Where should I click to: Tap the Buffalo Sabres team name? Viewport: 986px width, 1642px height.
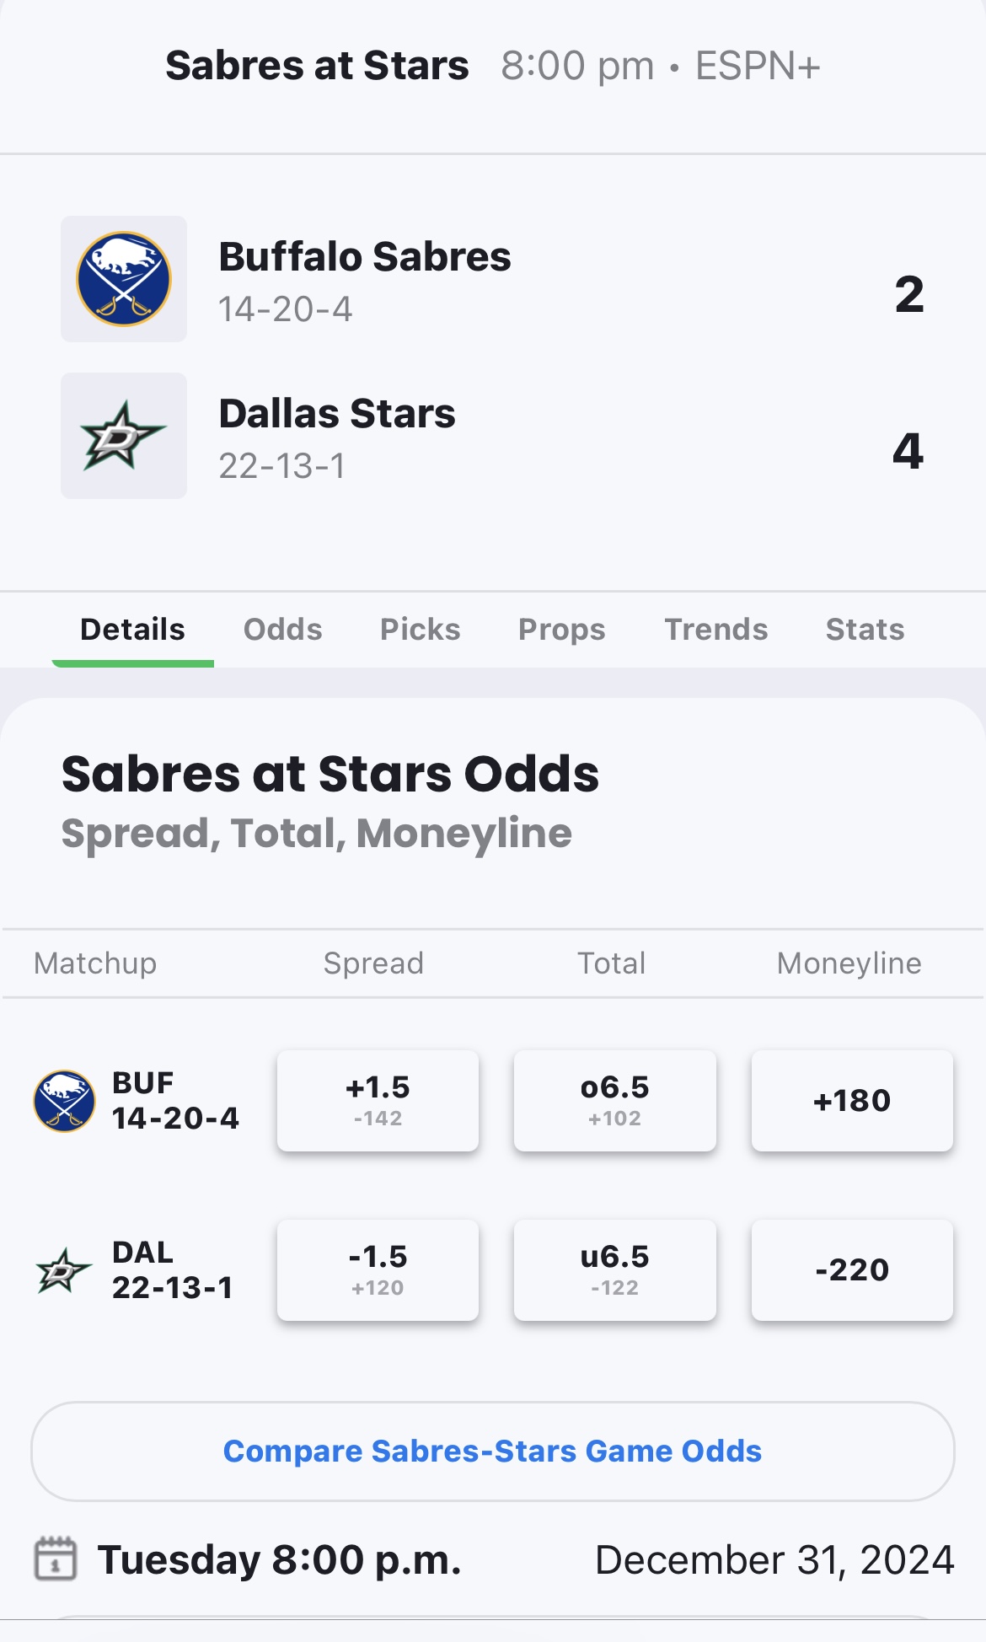click(365, 256)
